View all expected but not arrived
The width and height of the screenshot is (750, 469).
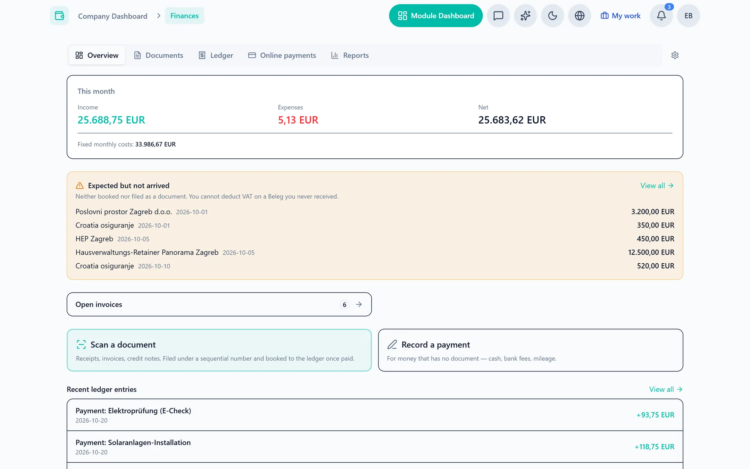click(657, 186)
